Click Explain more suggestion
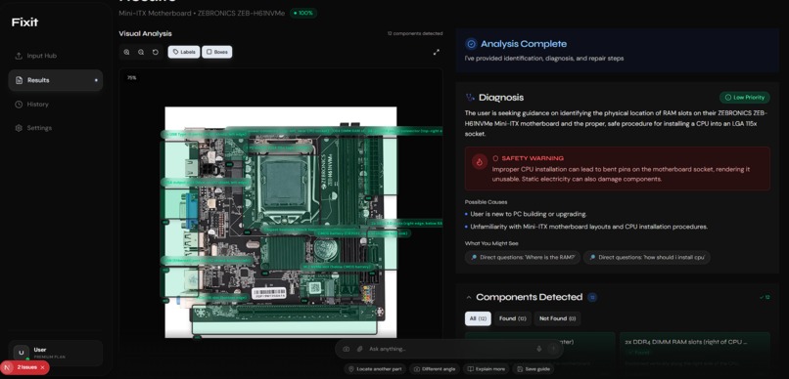The height and width of the screenshot is (379, 789). point(486,369)
